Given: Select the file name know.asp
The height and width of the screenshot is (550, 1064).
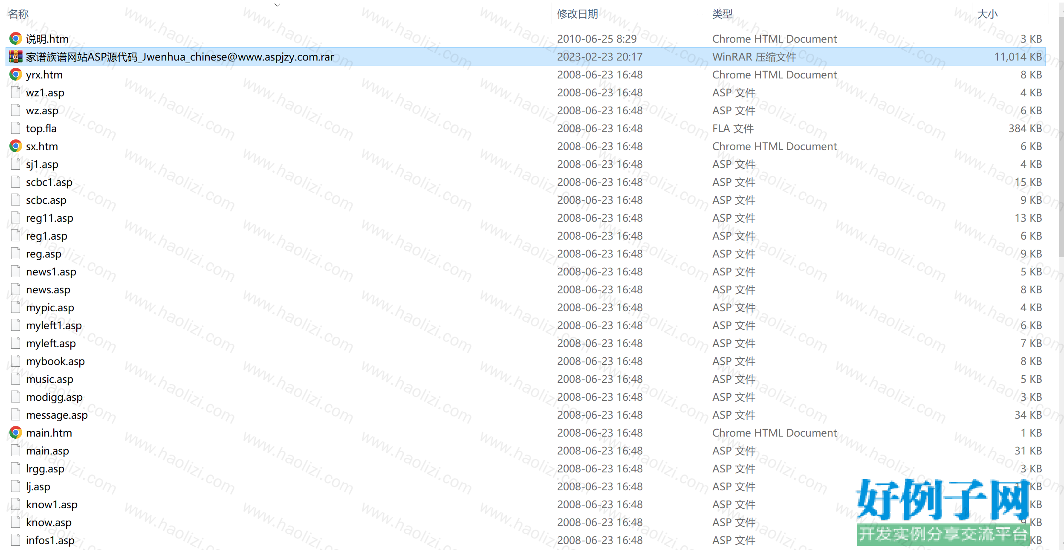Looking at the screenshot, I should [49, 522].
